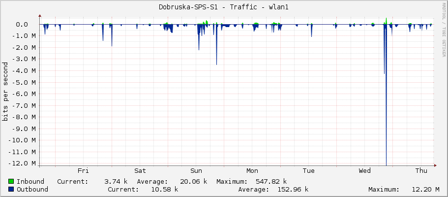Click the Inbound maximum value '547.82 k'
This screenshot has height=197, width=448.
click(x=271, y=182)
